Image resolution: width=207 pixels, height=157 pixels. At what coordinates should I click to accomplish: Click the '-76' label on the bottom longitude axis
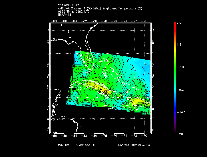[114, 136]
